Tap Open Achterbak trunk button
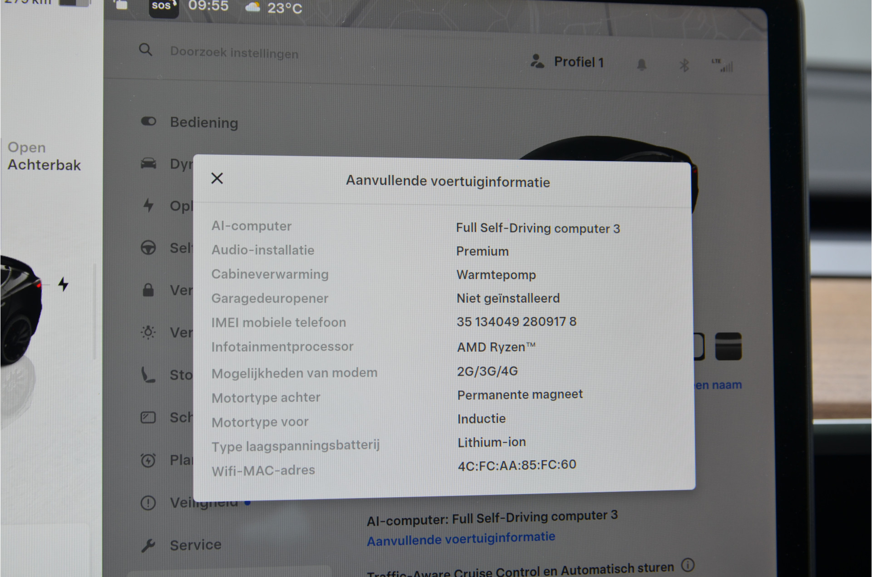 (x=44, y=156)
